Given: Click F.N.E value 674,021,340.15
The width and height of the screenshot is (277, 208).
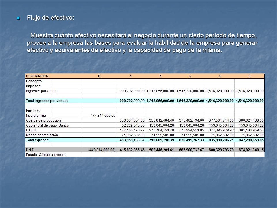Looking at the screenshot, I should (x=251, y=150).
